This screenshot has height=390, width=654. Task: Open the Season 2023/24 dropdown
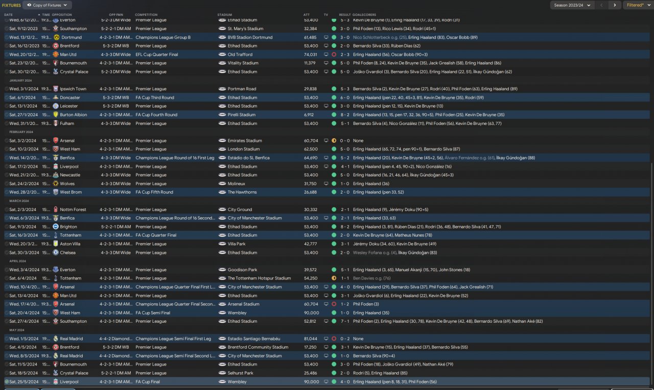pyautogui.click(x=572, y=5)
